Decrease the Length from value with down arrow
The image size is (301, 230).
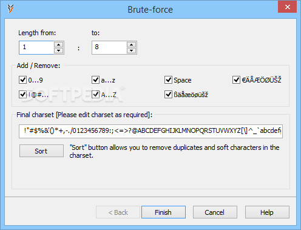pyautogui.click(x=59, y=50)
